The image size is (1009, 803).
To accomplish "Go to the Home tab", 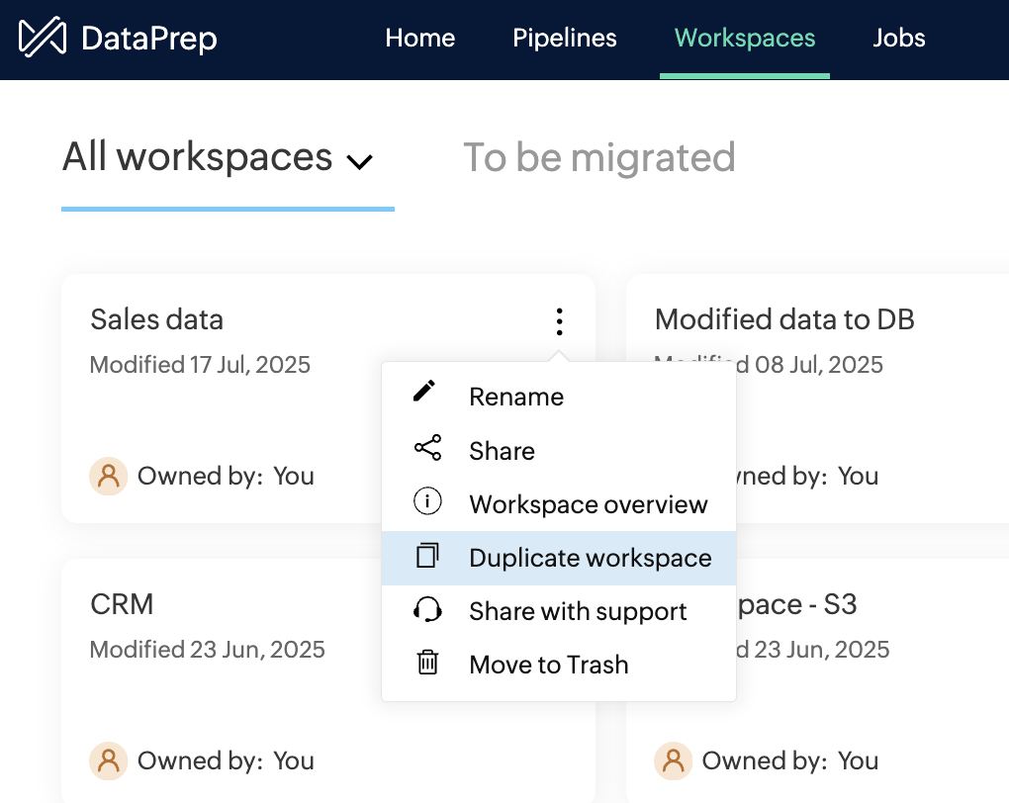I will pos(420,39).
